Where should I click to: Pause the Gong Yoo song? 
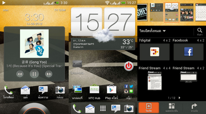34,74
